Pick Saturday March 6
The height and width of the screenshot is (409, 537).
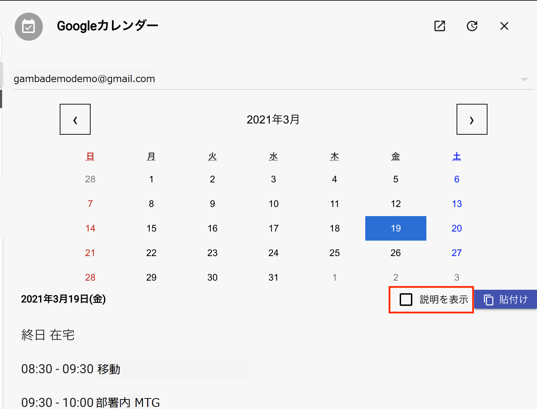pyautogui.click(x=457, y=179)
